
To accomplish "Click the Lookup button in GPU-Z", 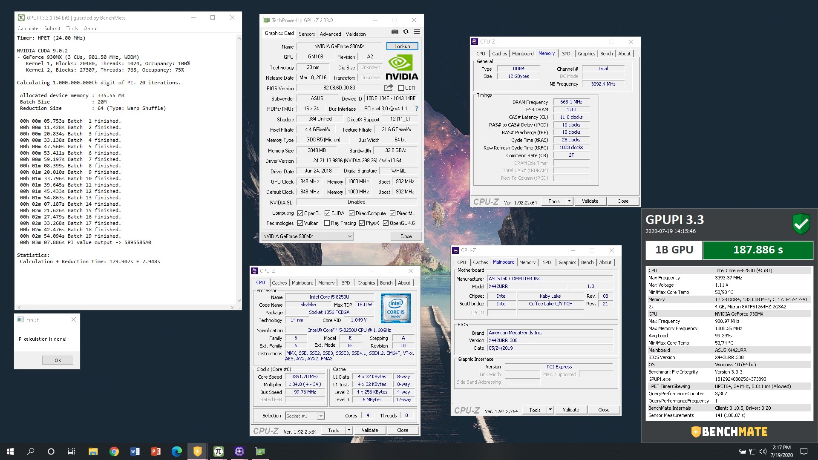I will click(x=402, y=46).
